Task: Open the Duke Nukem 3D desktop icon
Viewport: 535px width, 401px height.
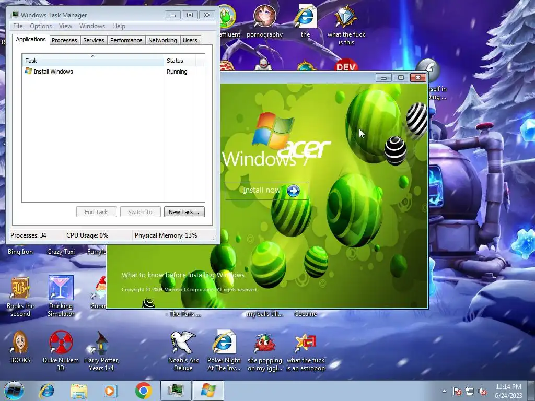Action: click(x=61, y=350)
